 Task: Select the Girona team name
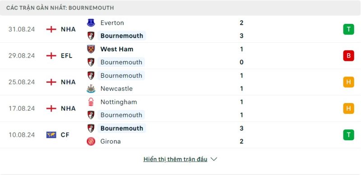[x=111, y=141]
